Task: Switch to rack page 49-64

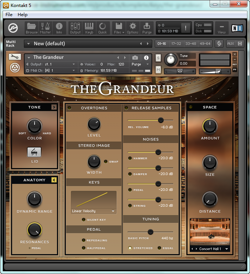Action: 205,43
